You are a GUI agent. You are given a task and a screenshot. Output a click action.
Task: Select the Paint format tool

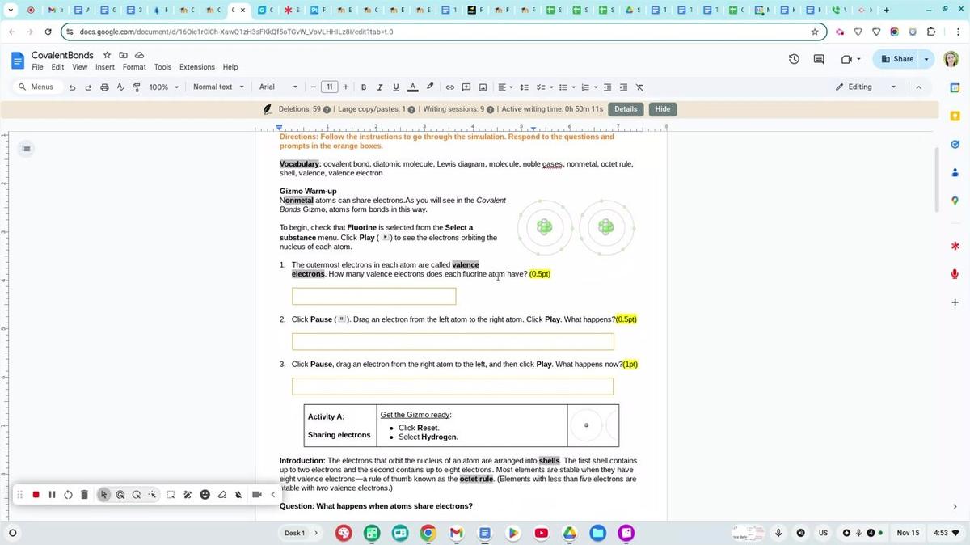coord(136,87)
